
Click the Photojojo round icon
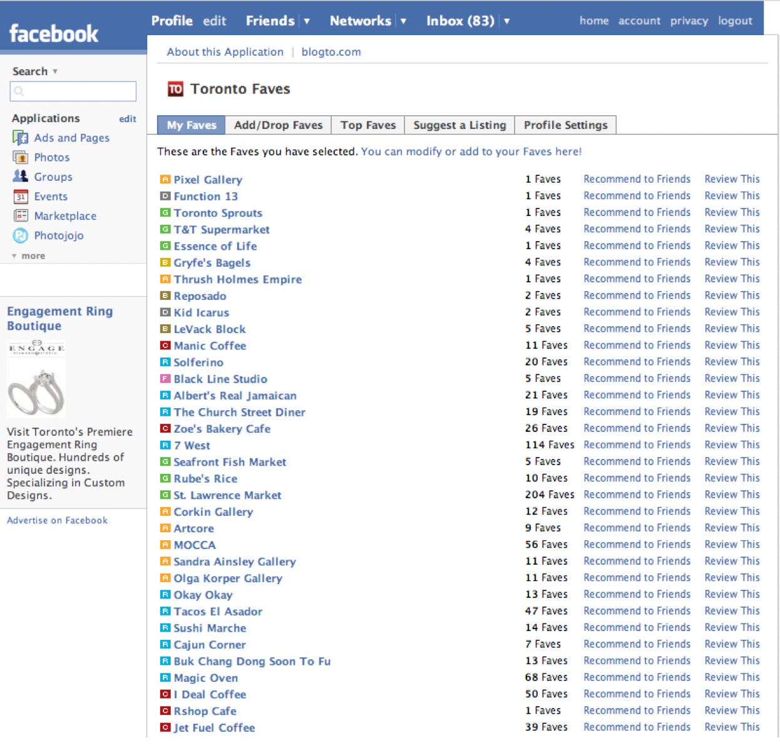pos(21,235)
